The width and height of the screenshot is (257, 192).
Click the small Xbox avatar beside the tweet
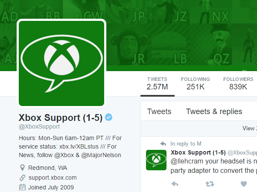click(156, 160)
